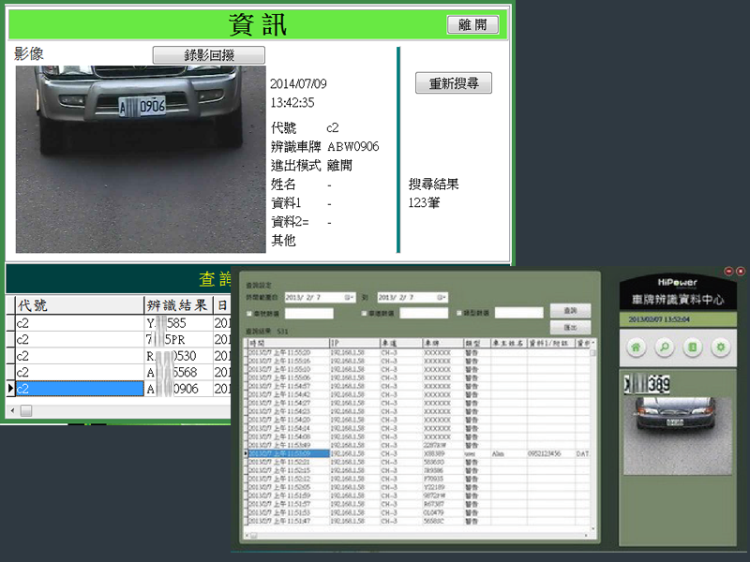This screenshot has width=750, height=562.
Task: Open the green report document icon
Action: tap(692, 348)
